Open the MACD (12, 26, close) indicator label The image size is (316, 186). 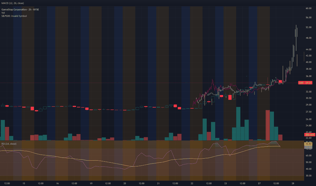point(13,3)
